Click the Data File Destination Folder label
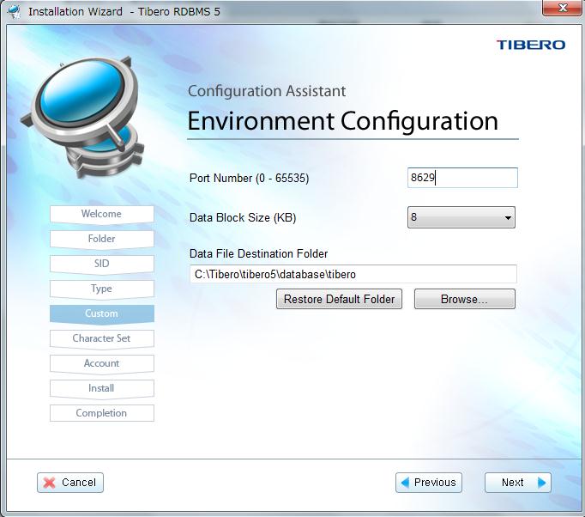Screen dimensions: 585x517 [x=258, y=253]
